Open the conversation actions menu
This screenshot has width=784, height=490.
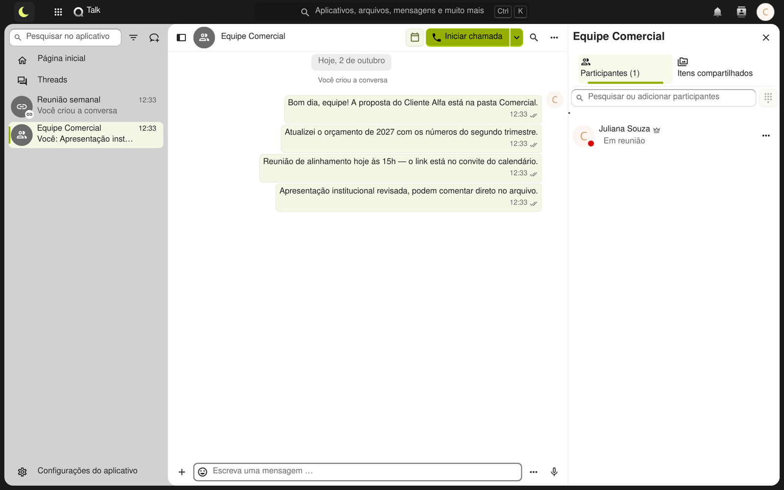coord(554,37)
